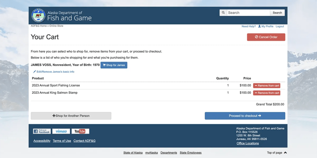Open My Profile user link
317x158 pixels.
[x=266, y=27]
